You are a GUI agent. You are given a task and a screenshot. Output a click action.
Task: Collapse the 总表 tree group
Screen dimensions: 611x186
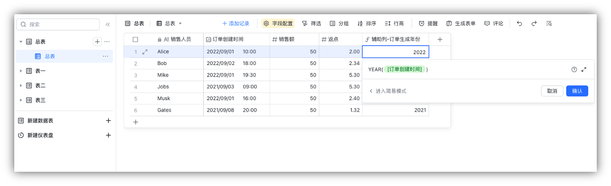click(x=21, y=42)
